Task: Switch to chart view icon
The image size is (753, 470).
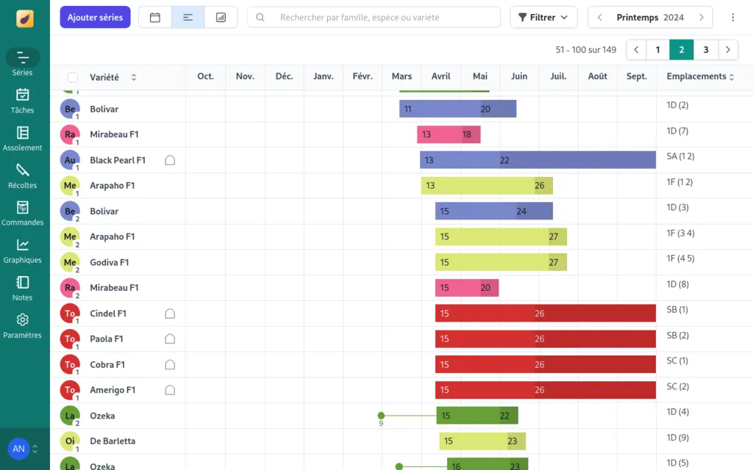Action: (x=221, y=17)
